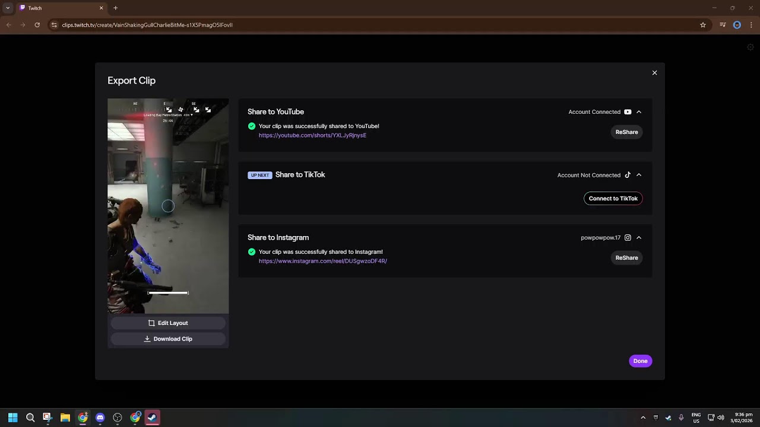This screenshot has width=760, height=427.
Task: Open the volume control from tray
Action: pyautogui.click(x=721, y=418)
